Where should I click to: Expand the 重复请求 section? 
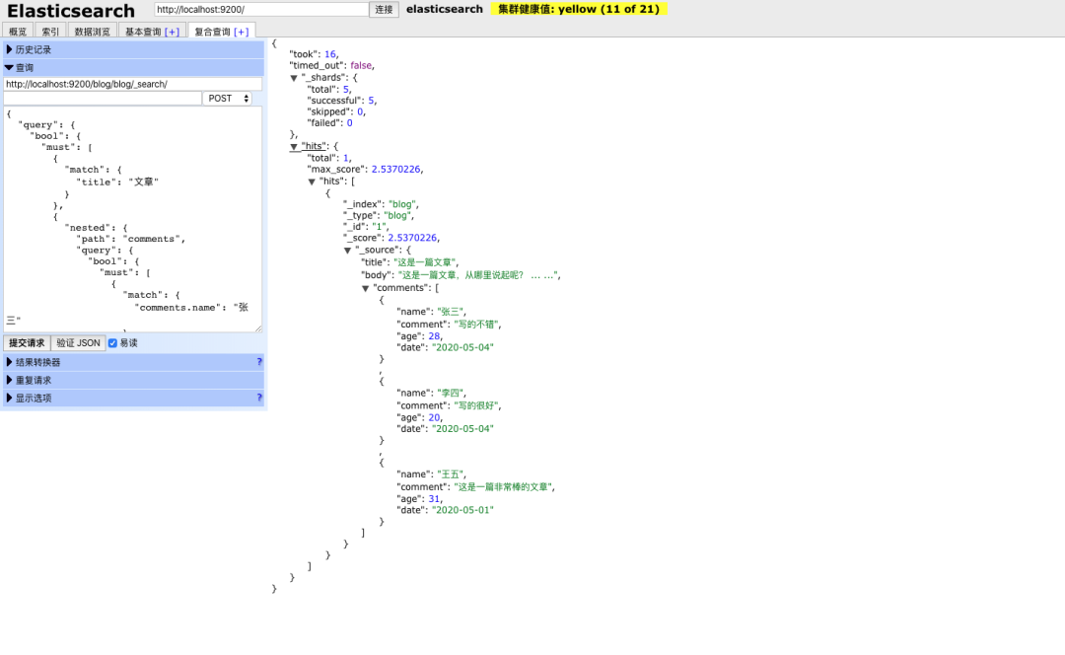click(134, 380)
